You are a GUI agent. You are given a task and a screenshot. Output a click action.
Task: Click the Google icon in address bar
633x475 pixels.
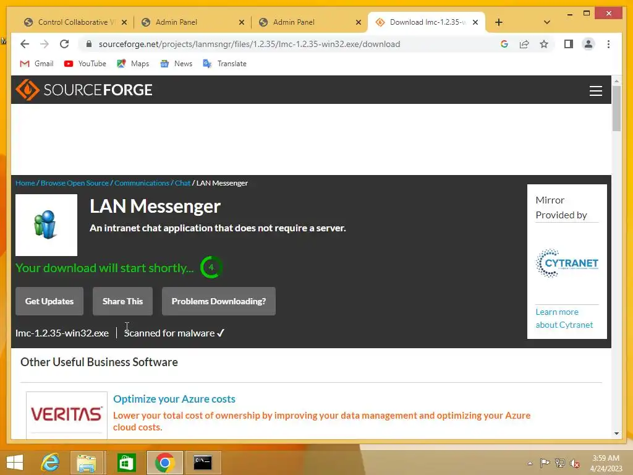tap(504, 44)
